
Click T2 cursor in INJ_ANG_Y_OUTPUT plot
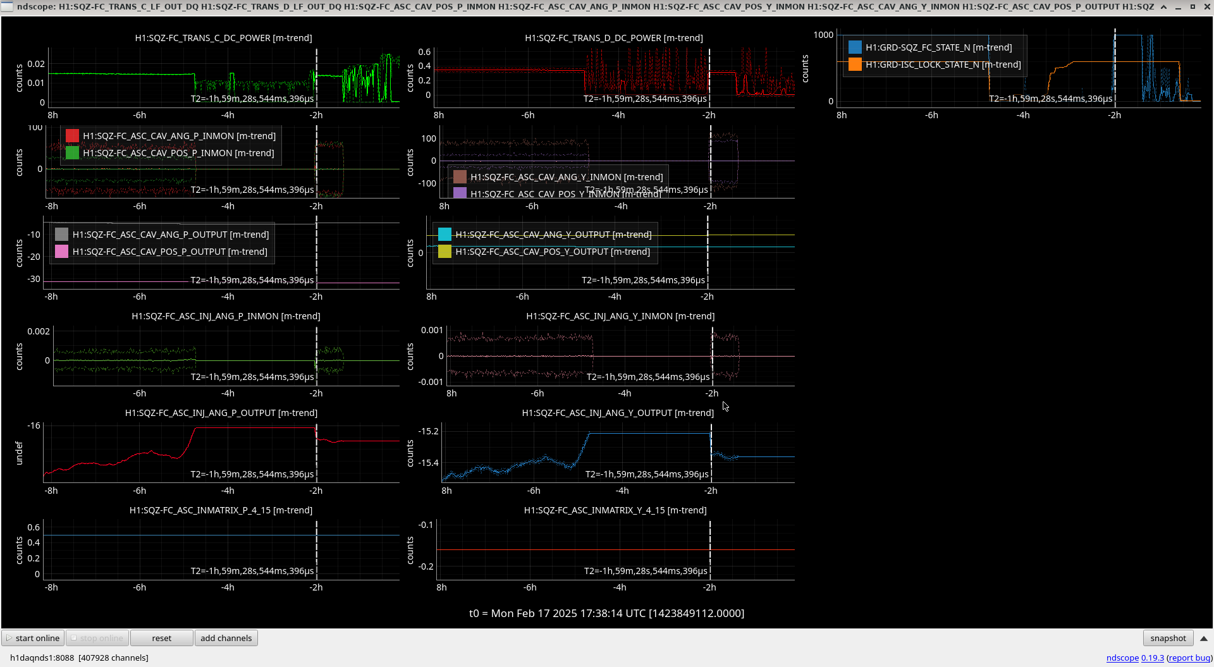[711, 452]
